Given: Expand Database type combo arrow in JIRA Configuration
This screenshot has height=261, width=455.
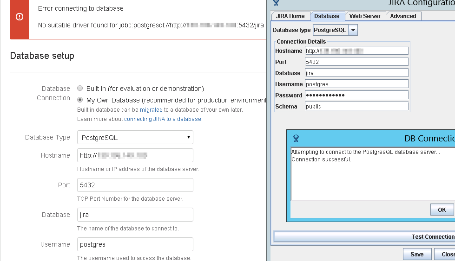Looking at the screenshot, I should click(353, 30).
